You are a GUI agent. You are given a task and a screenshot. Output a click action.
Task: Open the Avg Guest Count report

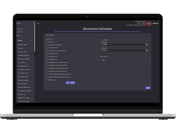pyautogui.click(x=22, y=52)
